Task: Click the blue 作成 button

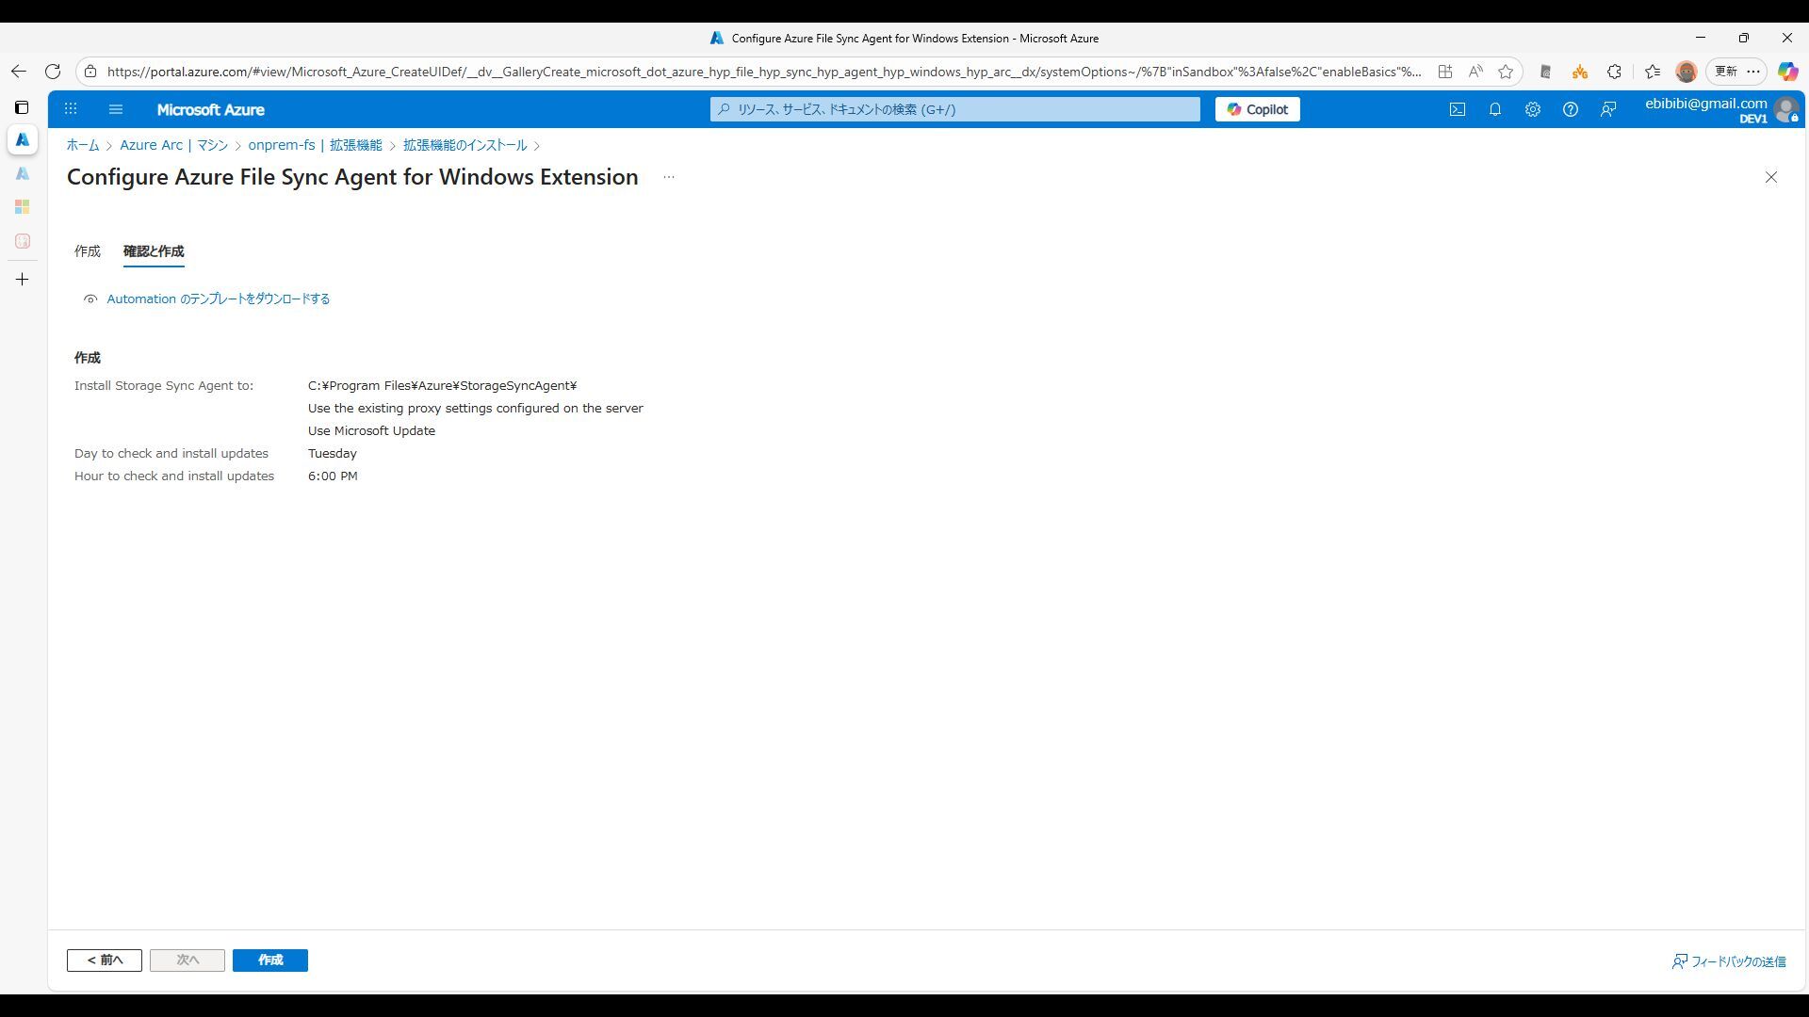Action: (270, 960)
